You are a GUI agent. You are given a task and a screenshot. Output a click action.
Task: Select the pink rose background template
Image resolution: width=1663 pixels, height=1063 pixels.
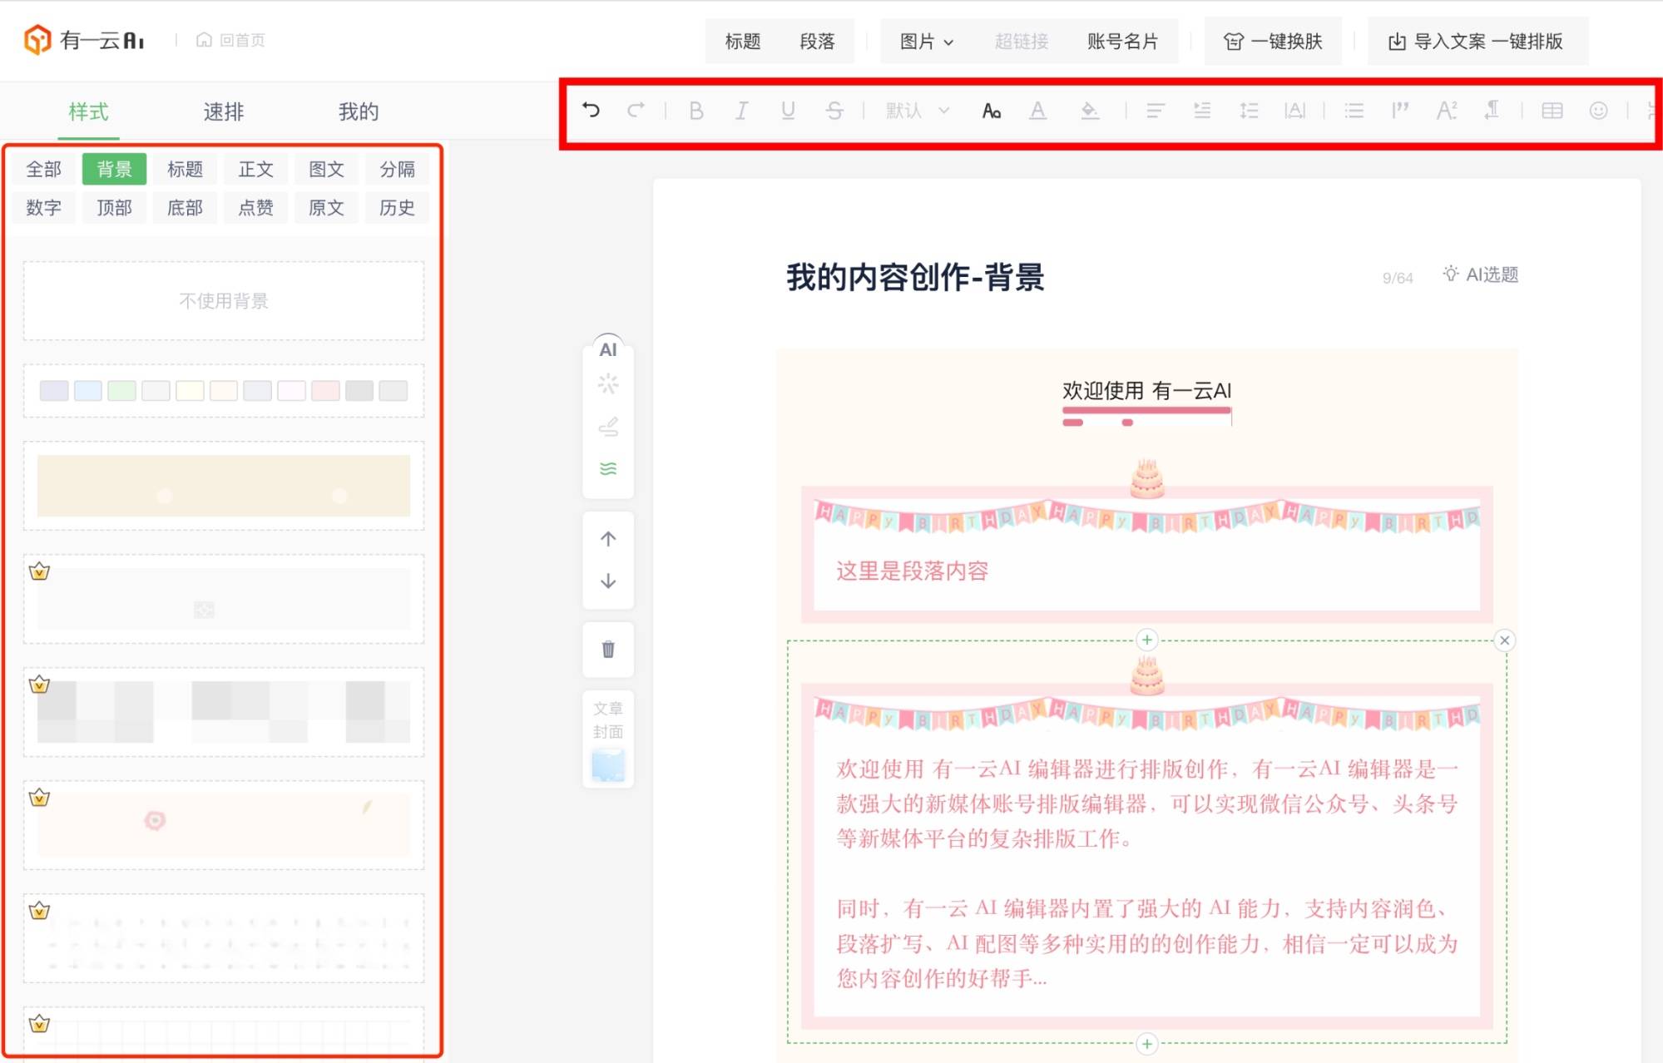point(224,825)
